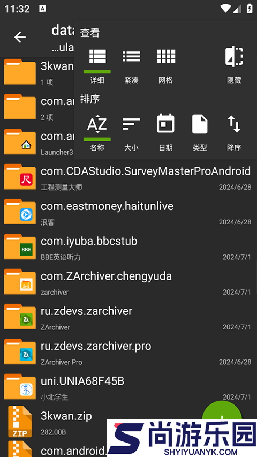Tap the battery charging status icon
Viewport: 257px width, 457px height.
(250, 8)
